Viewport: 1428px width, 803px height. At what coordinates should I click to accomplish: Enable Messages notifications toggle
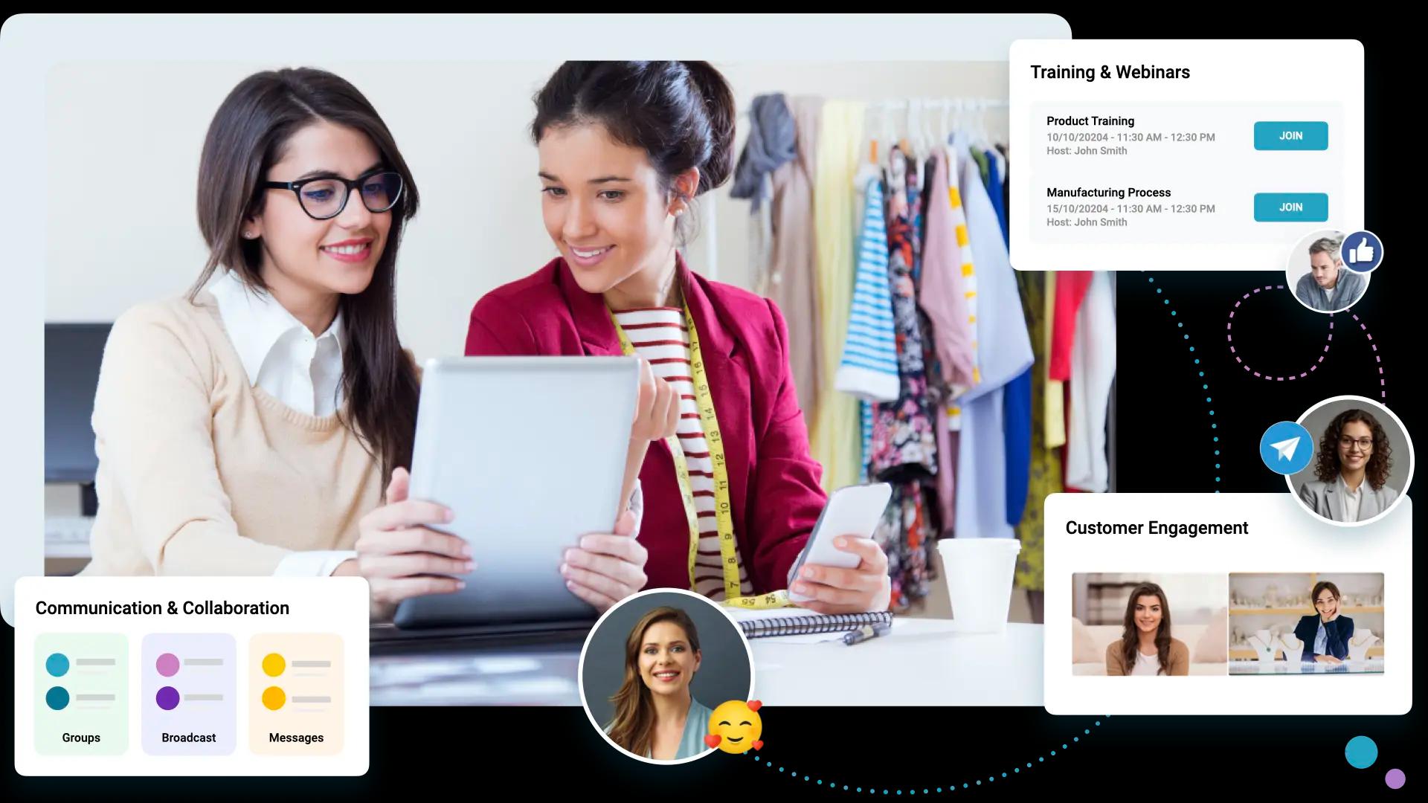[x=271, y=664]
